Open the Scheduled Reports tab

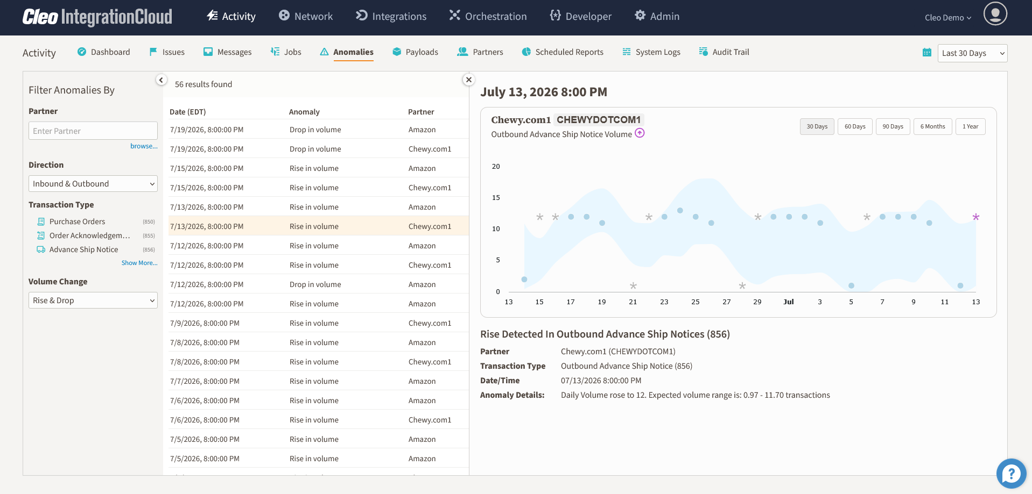coord(563,52)
